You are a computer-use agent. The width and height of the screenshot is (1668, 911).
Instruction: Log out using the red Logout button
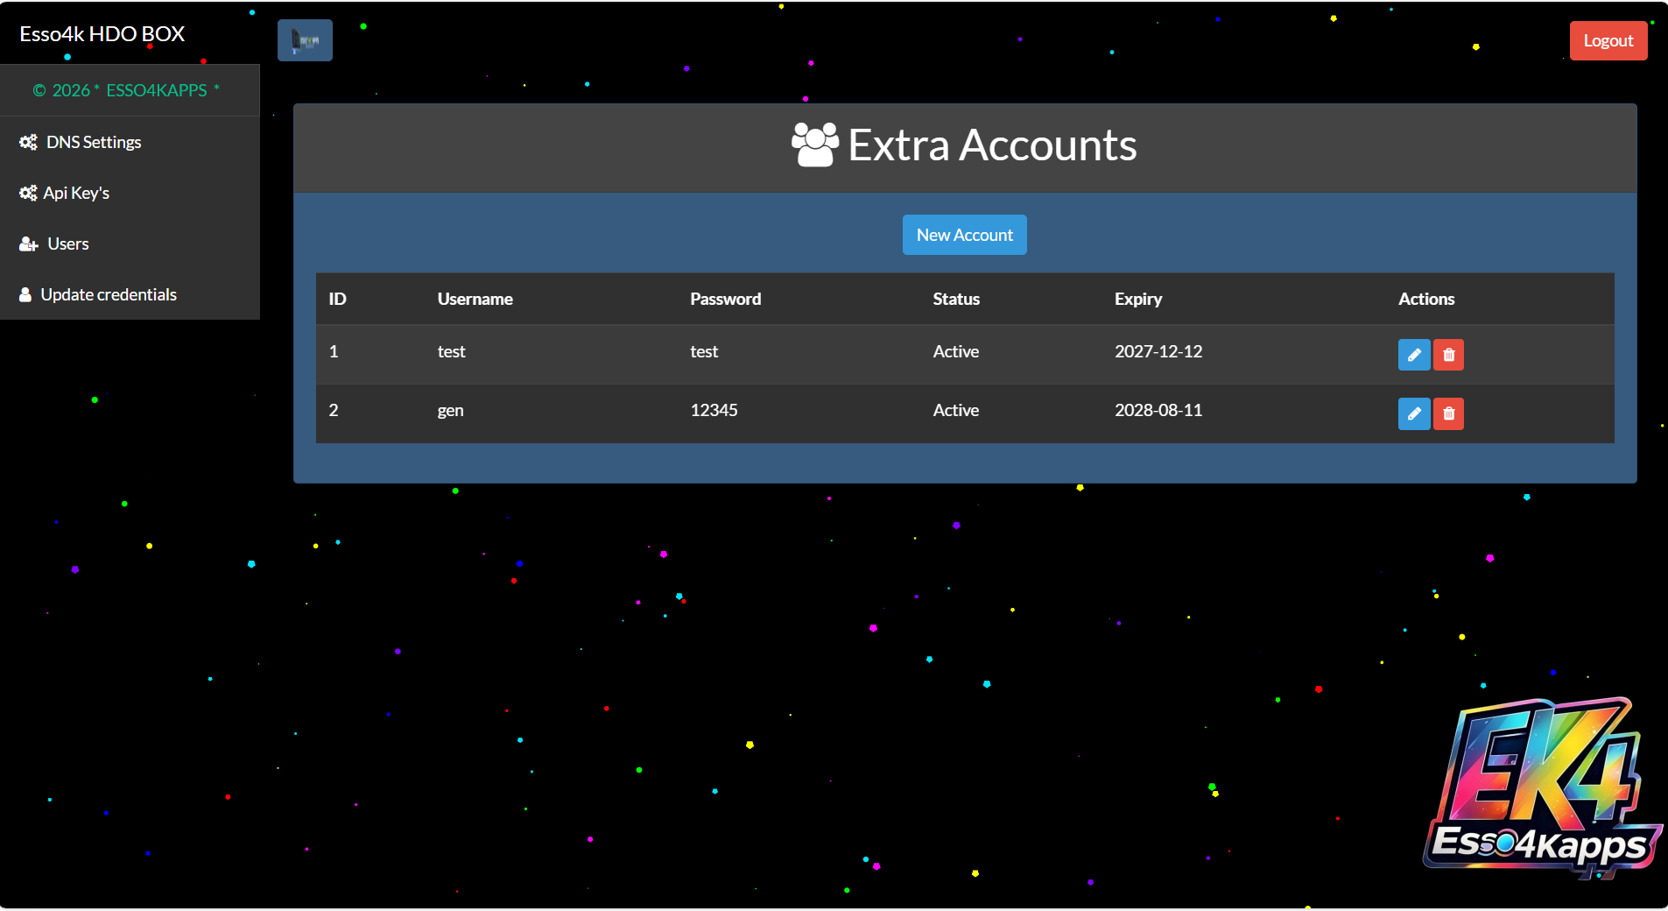1608,40
